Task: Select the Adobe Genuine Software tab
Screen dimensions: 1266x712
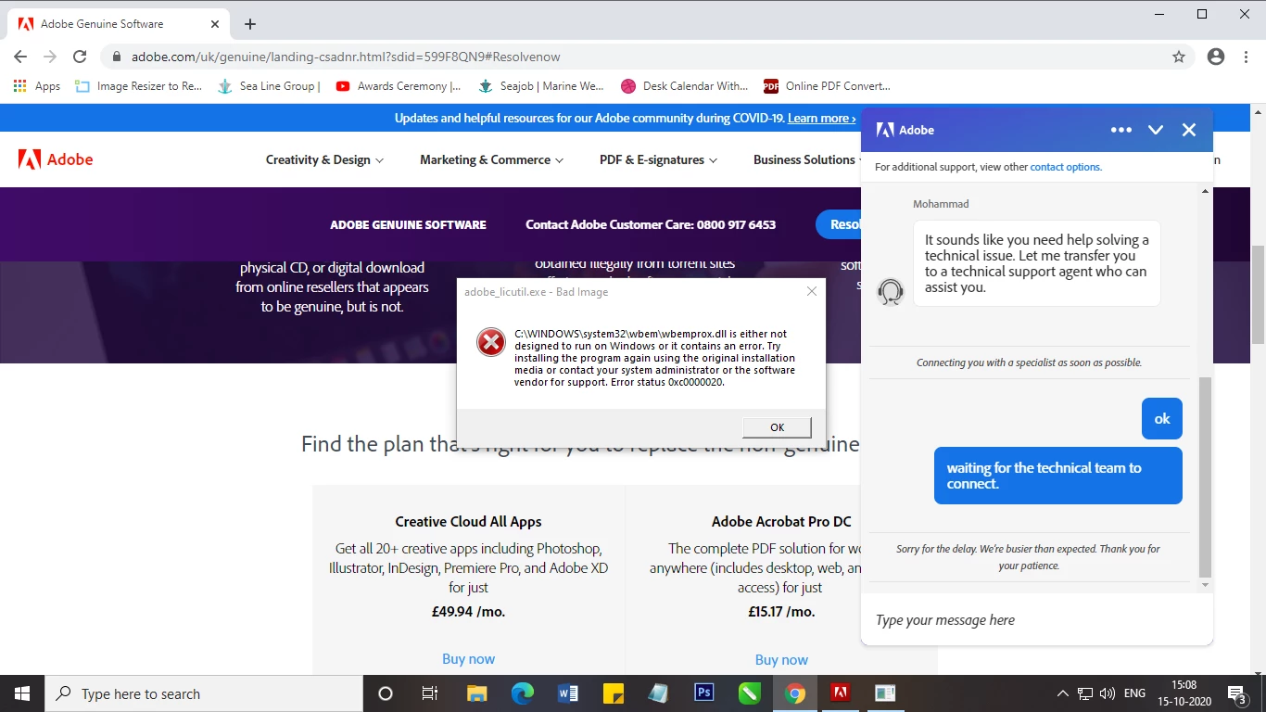Action: click(x=120, y=24)
